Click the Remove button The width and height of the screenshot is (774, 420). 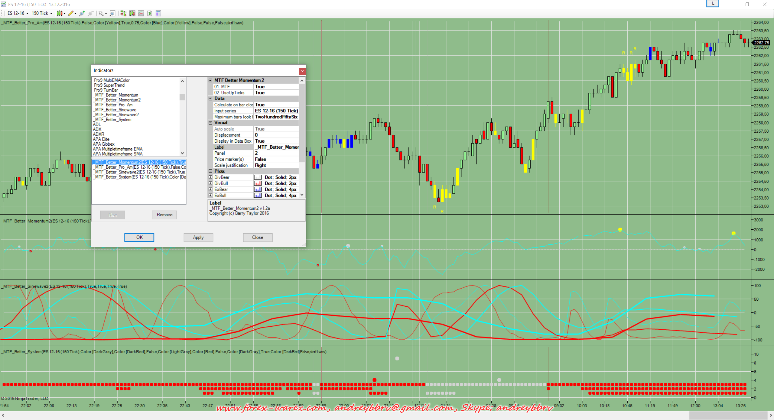coord(164,215)
